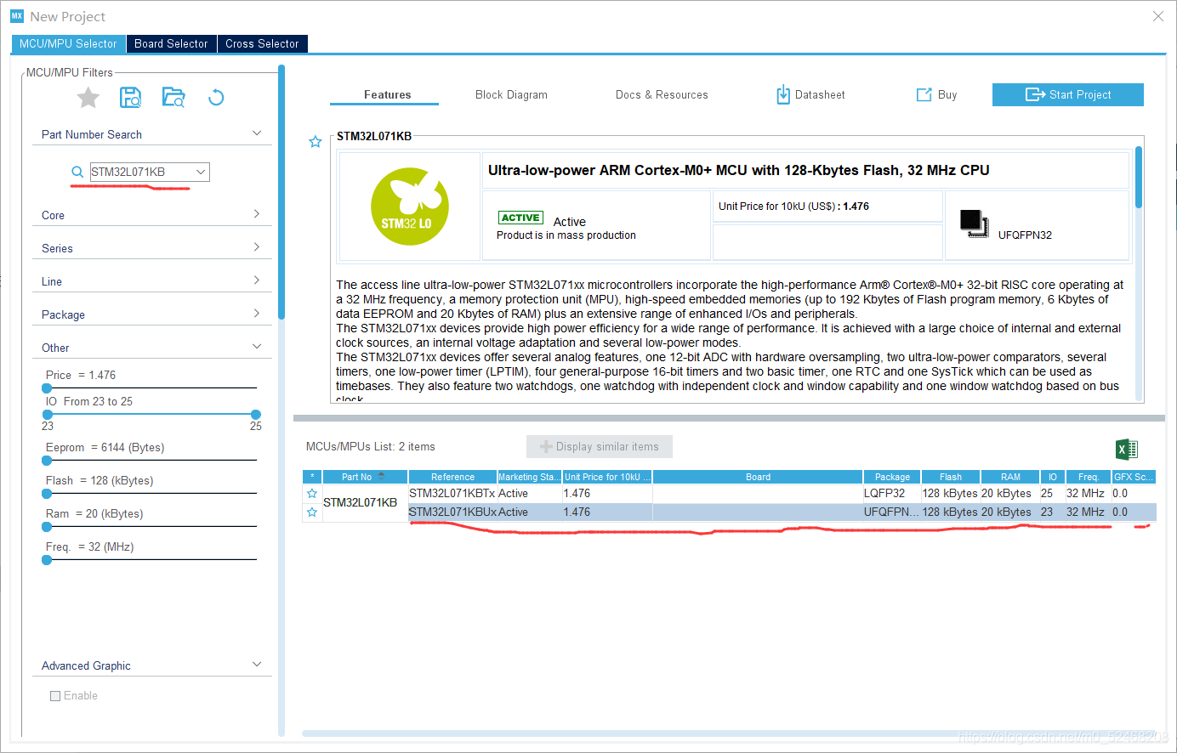Expand the Package filter section
The image size is (1177, 753).
click(x=257, y=314)
